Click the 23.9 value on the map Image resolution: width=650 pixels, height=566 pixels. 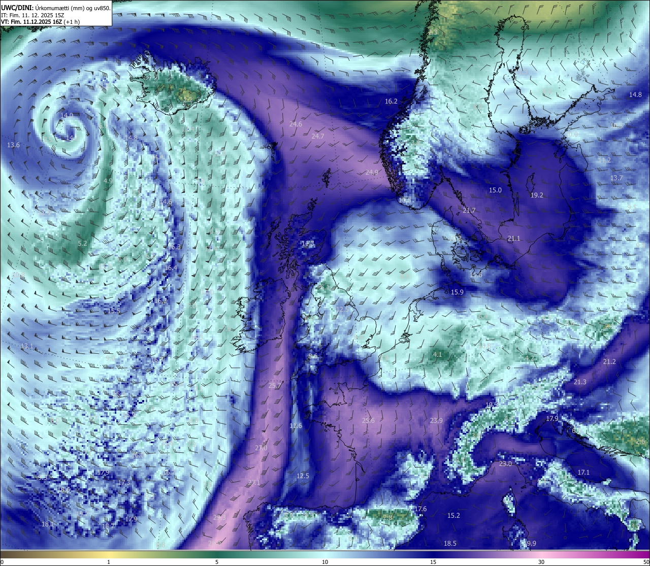pos(436,420)
